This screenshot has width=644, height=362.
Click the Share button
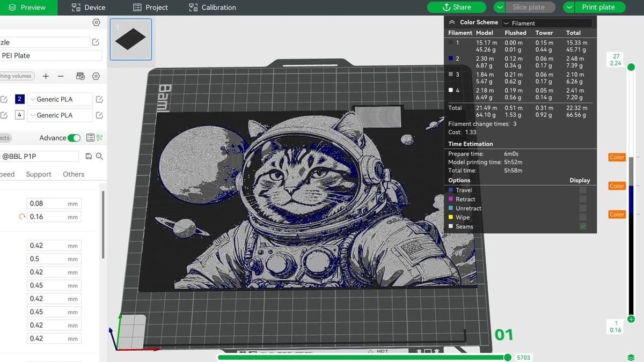pyautogui.click(x=457, y=7)
